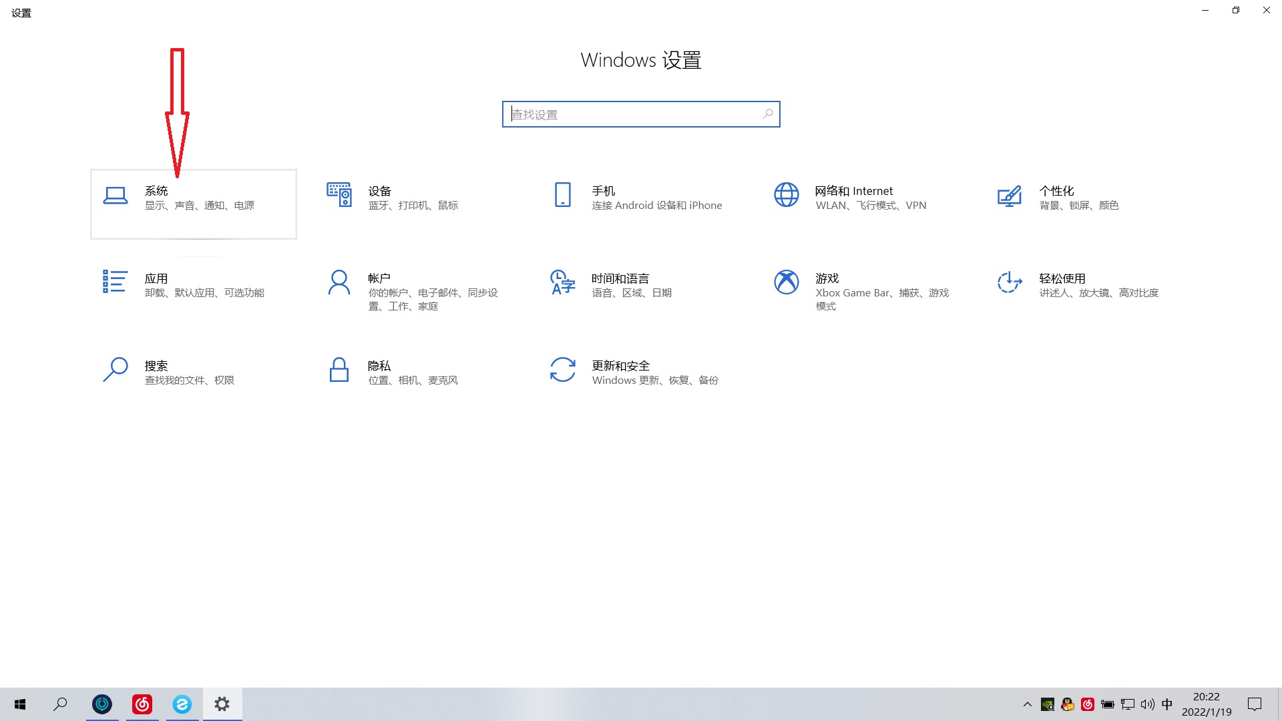Select the 应用 title
1282x721 pixels.
point(156,278)
